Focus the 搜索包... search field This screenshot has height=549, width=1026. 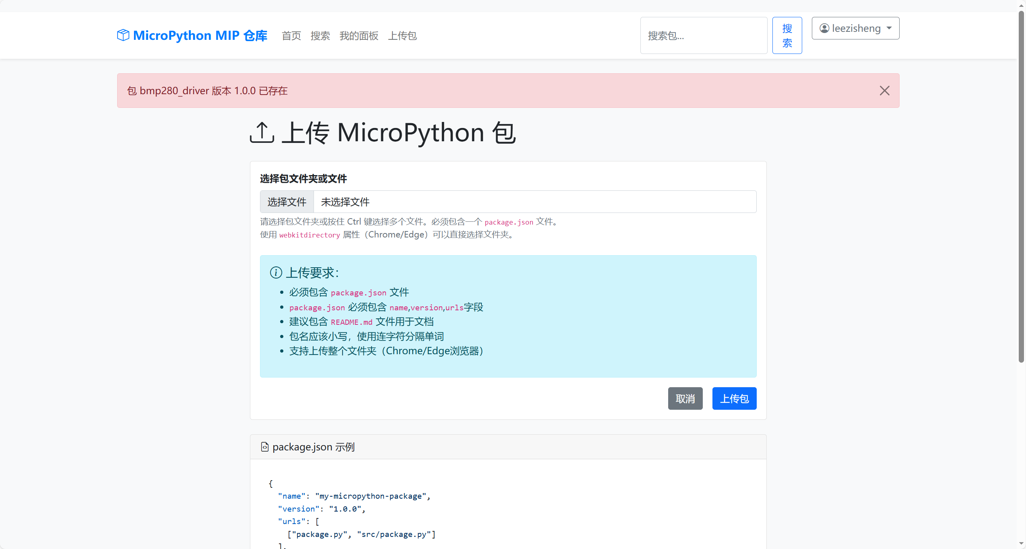click(704, 35)
